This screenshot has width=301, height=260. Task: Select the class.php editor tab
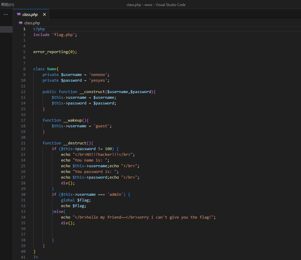[31, 14]
